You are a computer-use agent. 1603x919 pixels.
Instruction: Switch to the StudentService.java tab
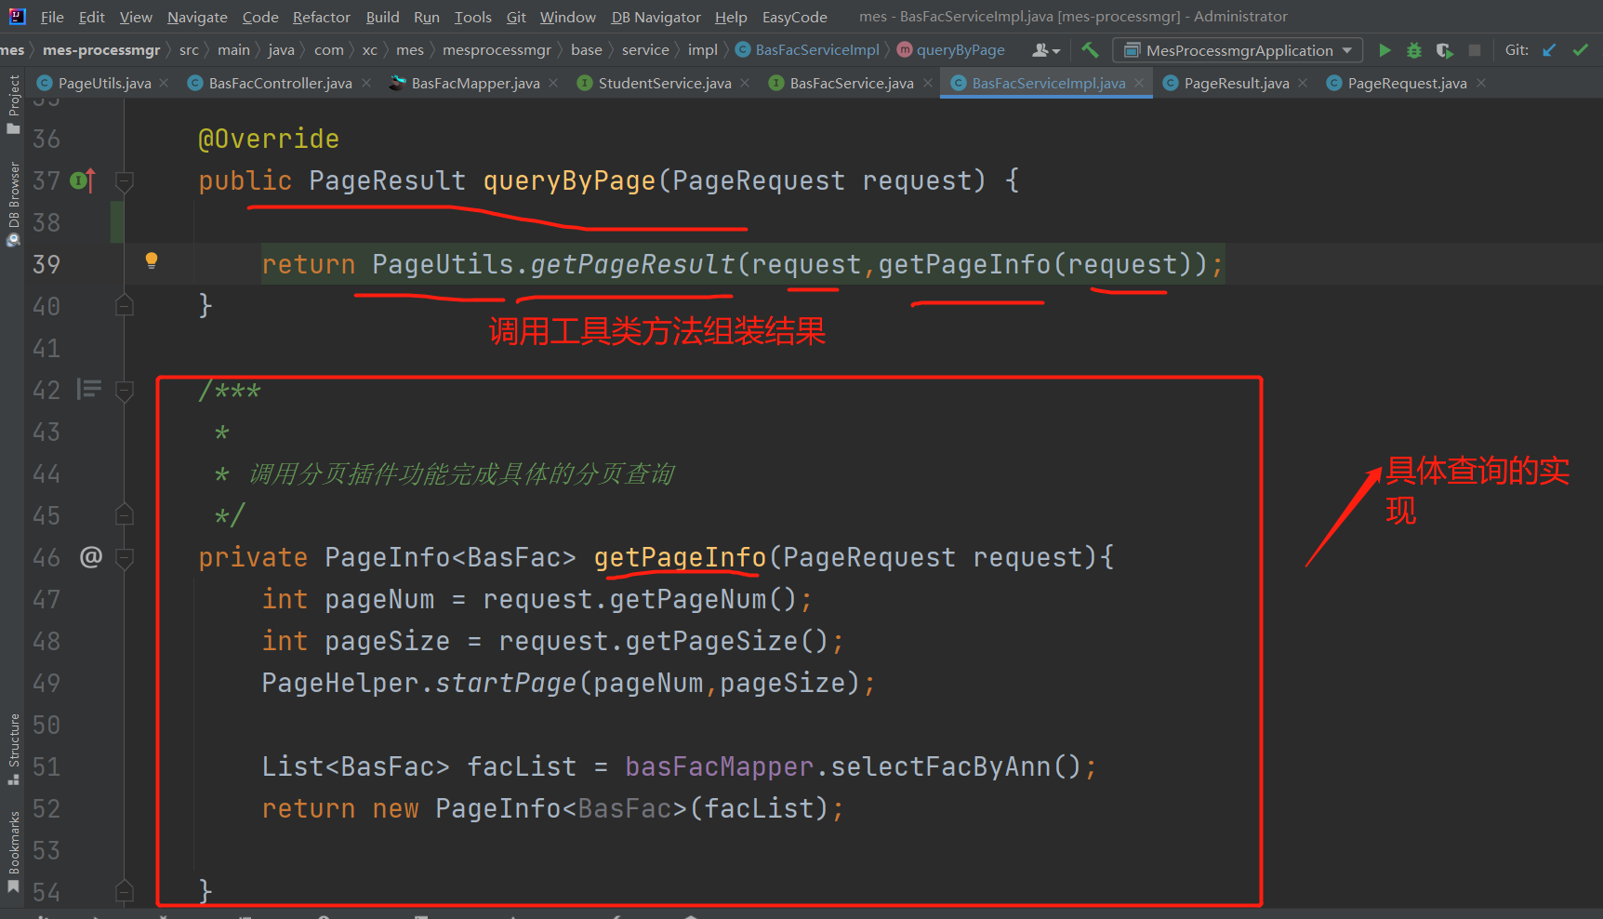(665, 83)
